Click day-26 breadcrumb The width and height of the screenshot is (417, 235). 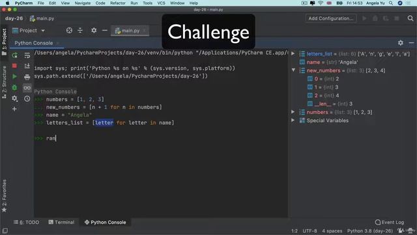pyautogui.click(x=14, y=18)
